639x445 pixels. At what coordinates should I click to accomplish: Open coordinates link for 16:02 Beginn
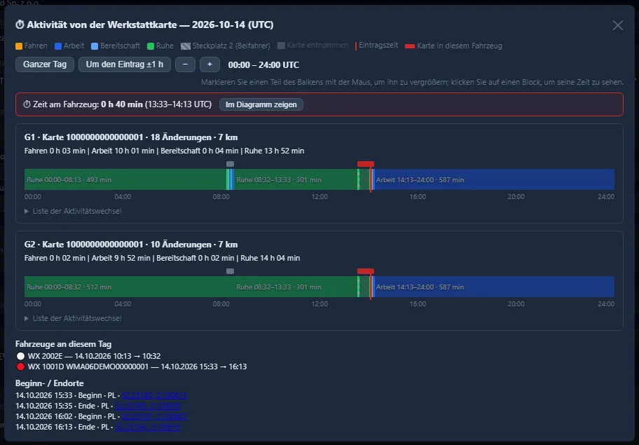click(154, 416)
